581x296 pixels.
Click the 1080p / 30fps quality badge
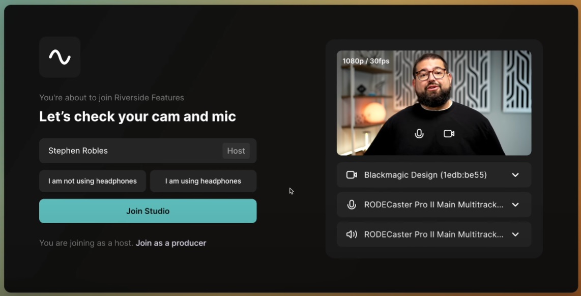point(365,61)
